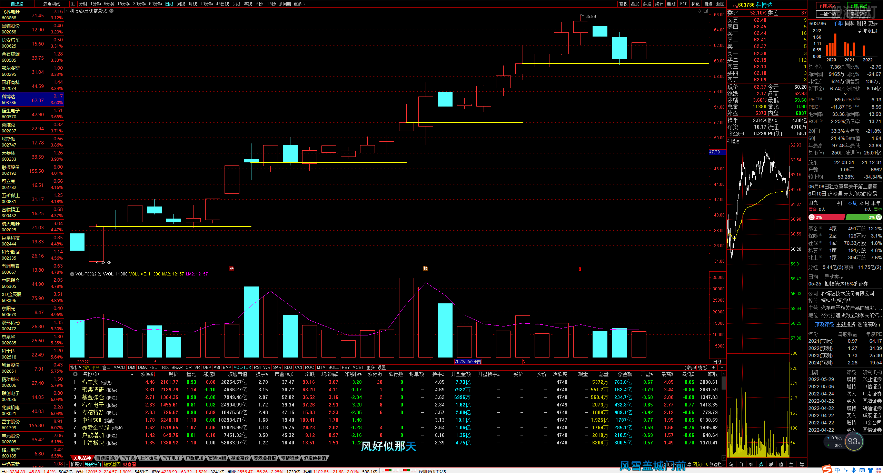
Task: Select 飞科电器 603868 in the watchlist
Action: [32, 14]
